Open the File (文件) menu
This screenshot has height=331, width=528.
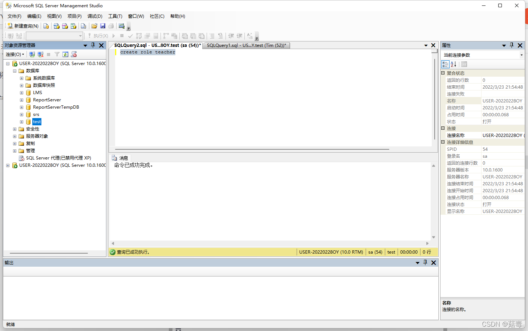[x=15, y=16]
